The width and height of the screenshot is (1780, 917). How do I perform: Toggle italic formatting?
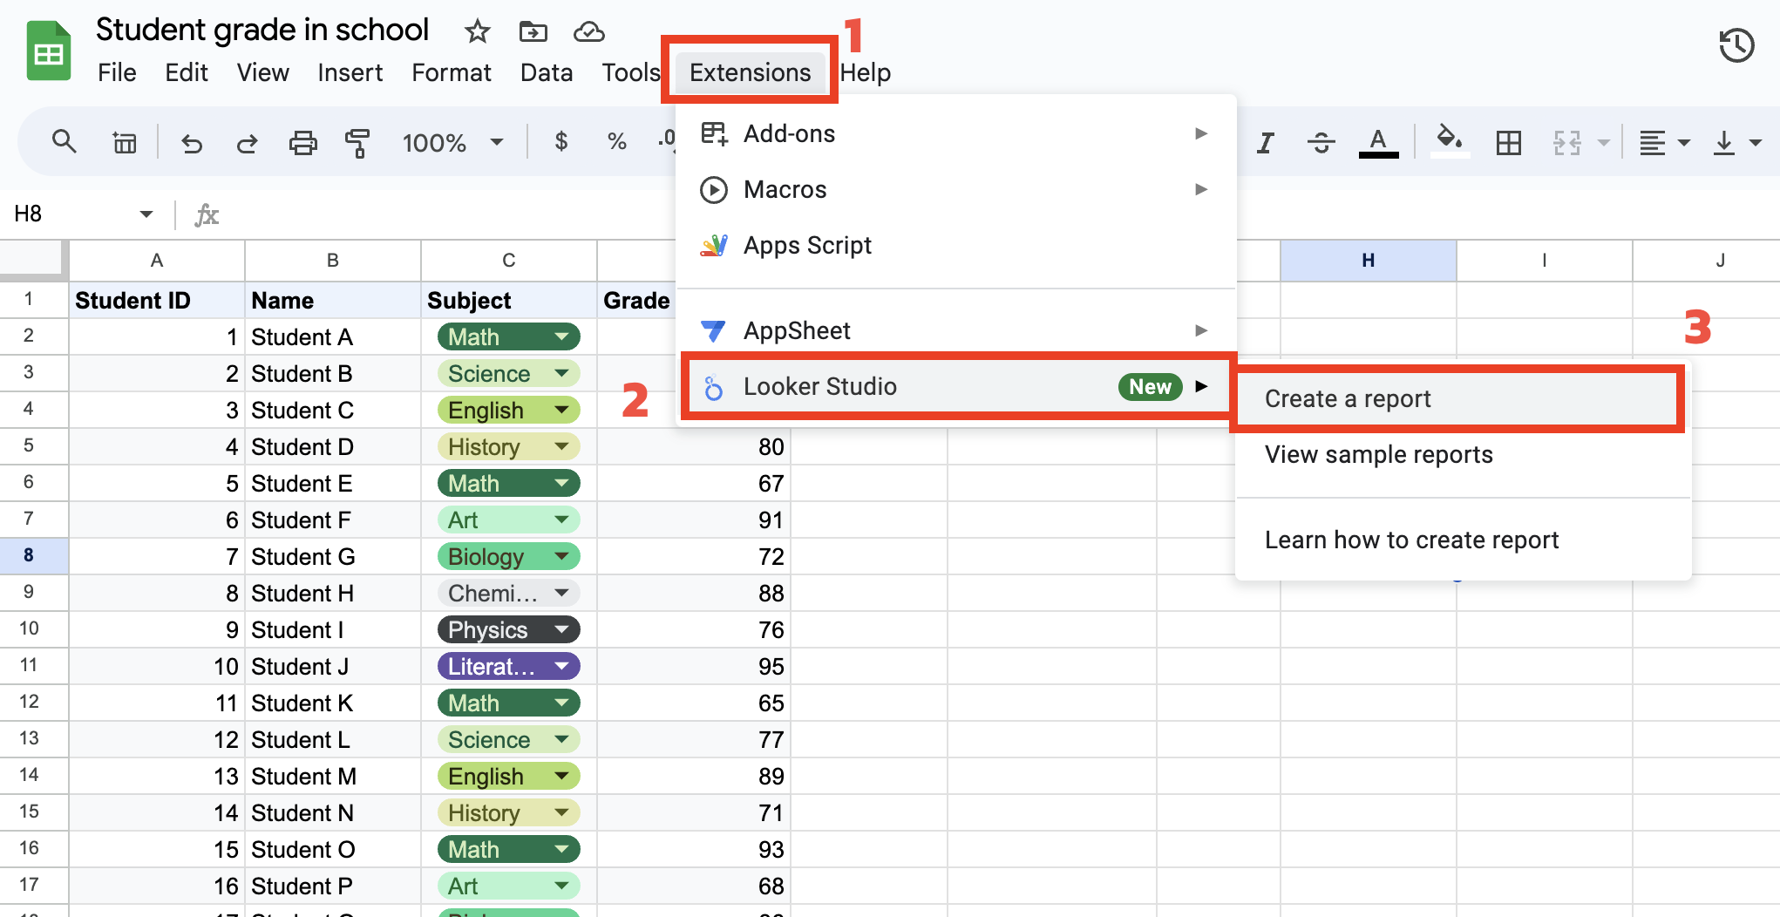1266,141
